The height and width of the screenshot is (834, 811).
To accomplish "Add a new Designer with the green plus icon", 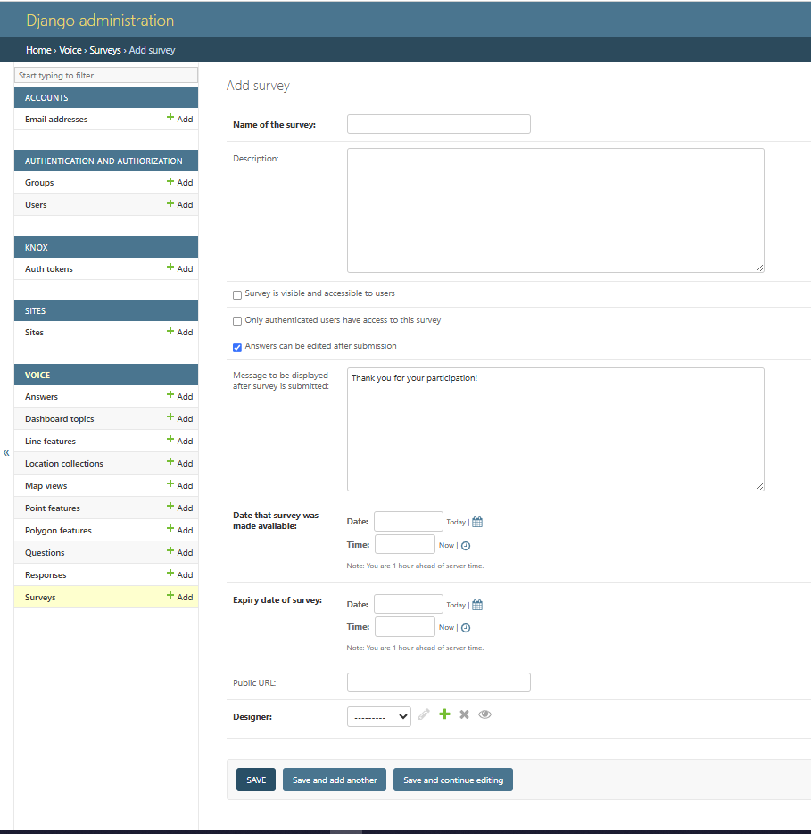I will 444,714.
